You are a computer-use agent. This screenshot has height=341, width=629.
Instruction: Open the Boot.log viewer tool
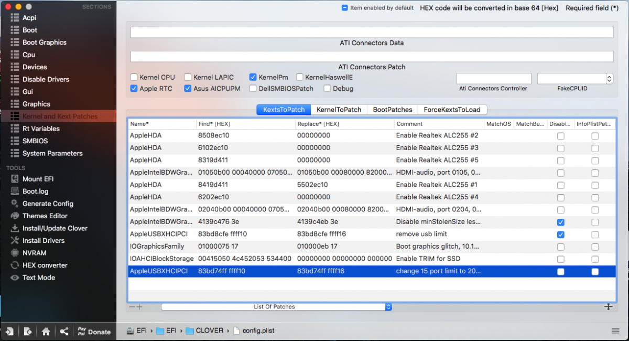(35, 191)
